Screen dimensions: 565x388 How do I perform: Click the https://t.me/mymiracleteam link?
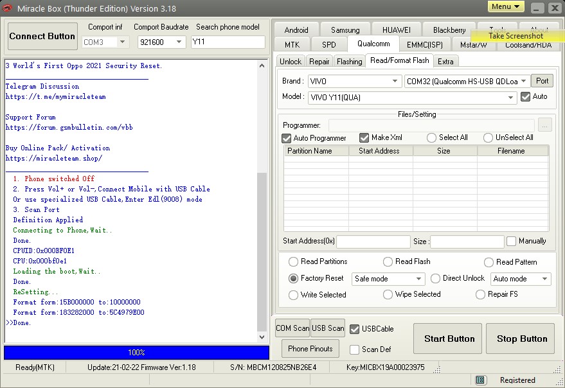coord(55,96)
